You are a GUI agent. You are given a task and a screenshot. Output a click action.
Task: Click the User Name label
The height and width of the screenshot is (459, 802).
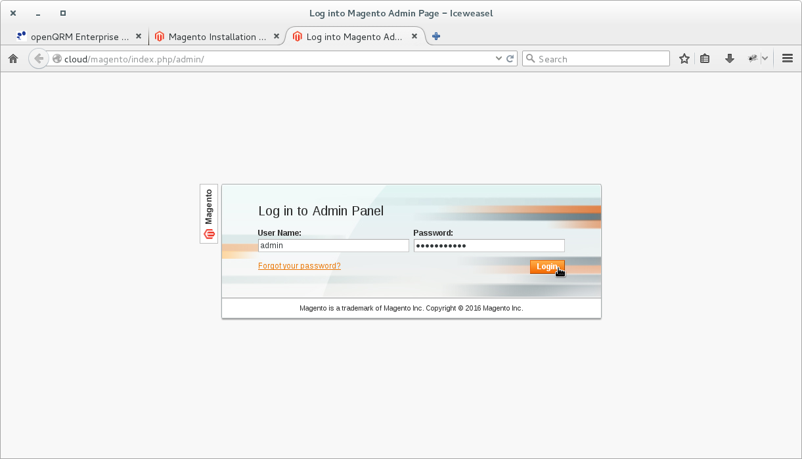click(280, 232)
